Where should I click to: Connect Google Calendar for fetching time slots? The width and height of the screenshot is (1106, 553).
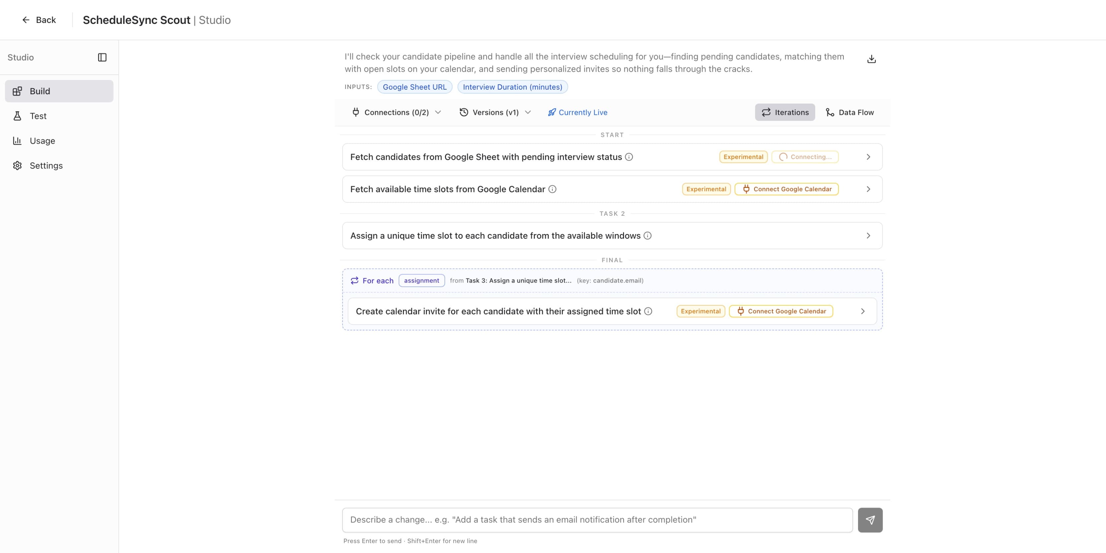click(787, 189)
